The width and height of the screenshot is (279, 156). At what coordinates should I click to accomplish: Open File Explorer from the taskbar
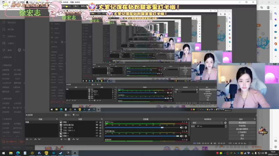coord(11,153)
